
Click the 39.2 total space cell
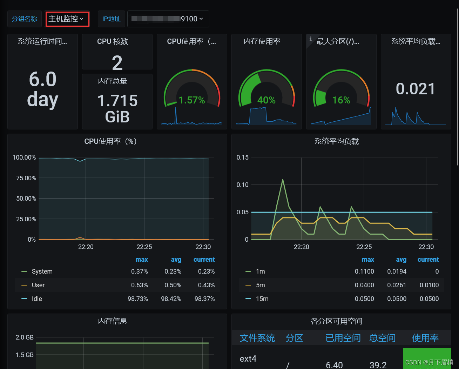coord(378,365)
